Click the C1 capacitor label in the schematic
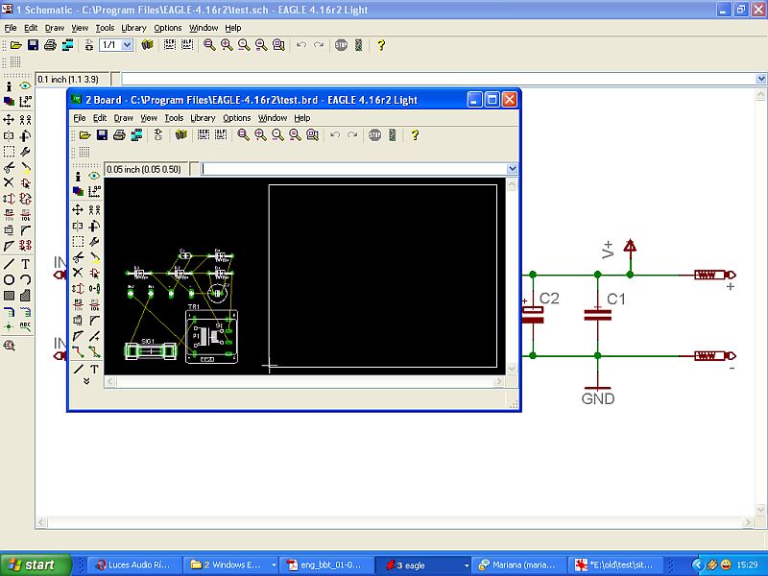The width and height of the screenshot is (768, 576). pyautogui.click(x=615, y=299)
